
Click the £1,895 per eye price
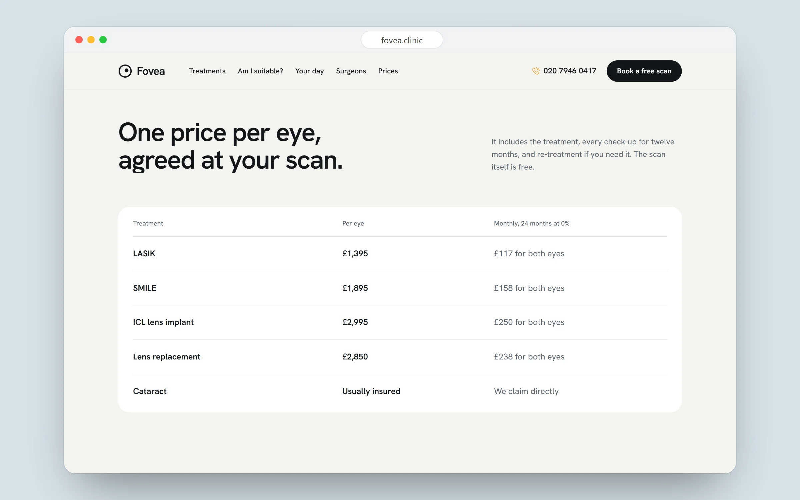coord(355,288)
